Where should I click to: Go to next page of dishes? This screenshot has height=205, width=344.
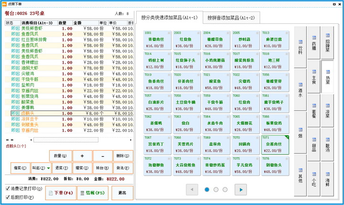pyautogui.click(x=241, y=190)
